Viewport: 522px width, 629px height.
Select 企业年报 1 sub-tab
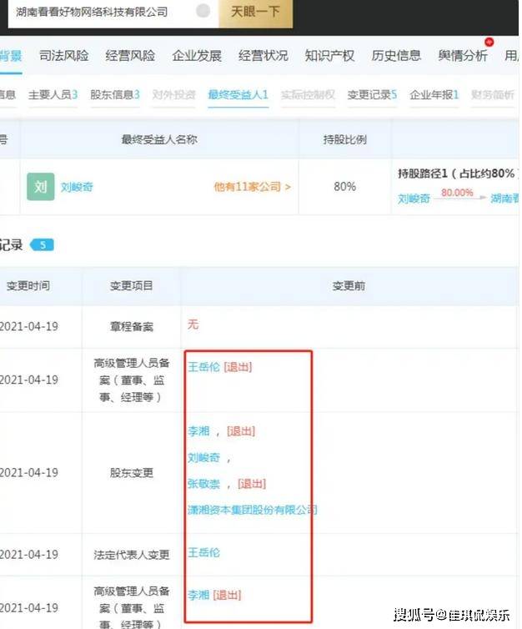click(434, 95)
